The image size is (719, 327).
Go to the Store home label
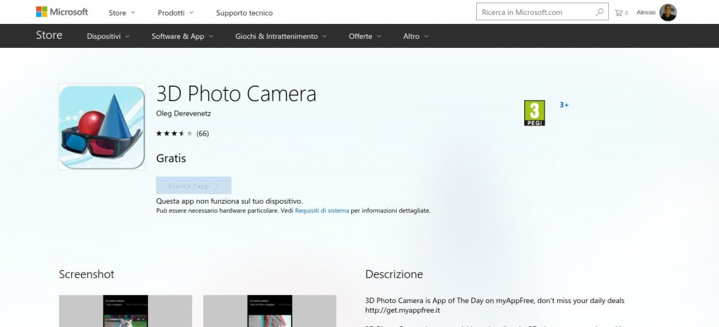pos(49,35)
